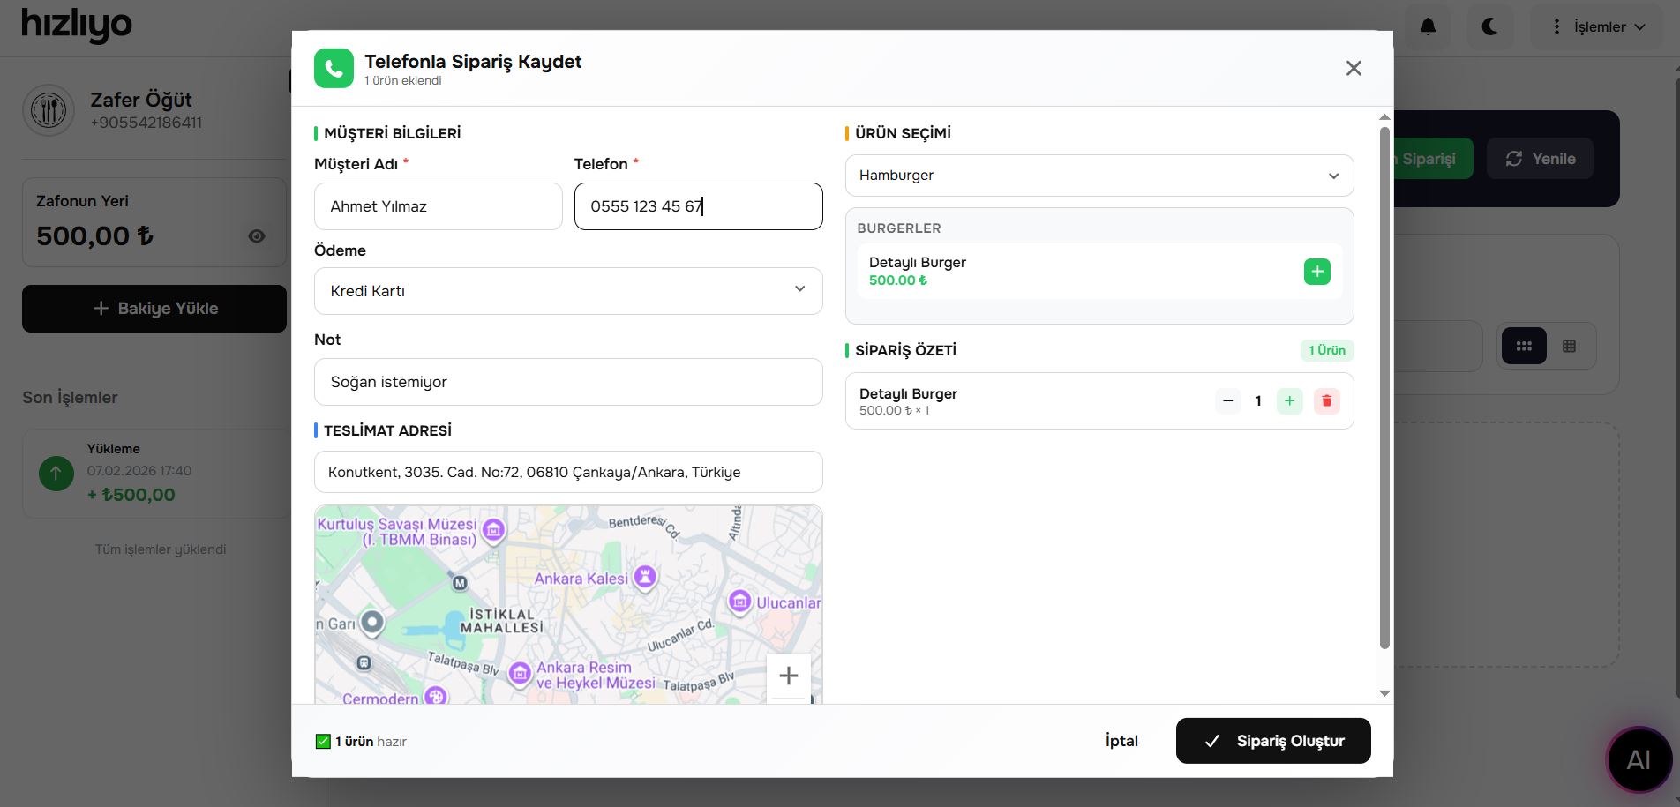Image resolution: width=1680 pixels, height=807 pixels.
Task: Click the hizliyo logo
Action: (77, 26)
